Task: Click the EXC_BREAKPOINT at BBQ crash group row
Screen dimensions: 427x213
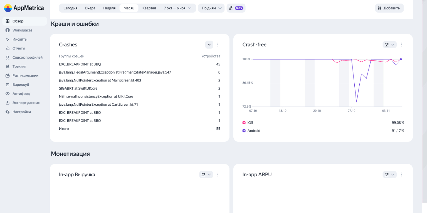Action: [80, 64]
